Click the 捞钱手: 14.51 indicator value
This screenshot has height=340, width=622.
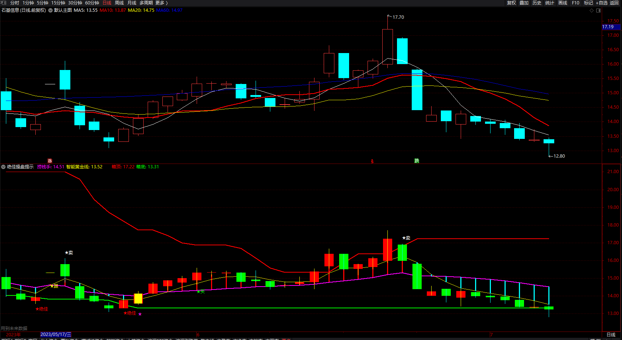pos(51,167)
